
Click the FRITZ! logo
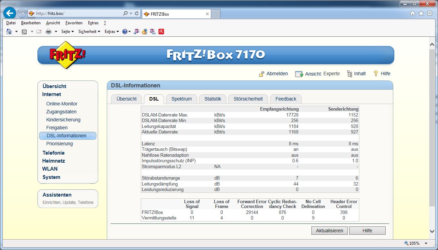coord(67,55)
